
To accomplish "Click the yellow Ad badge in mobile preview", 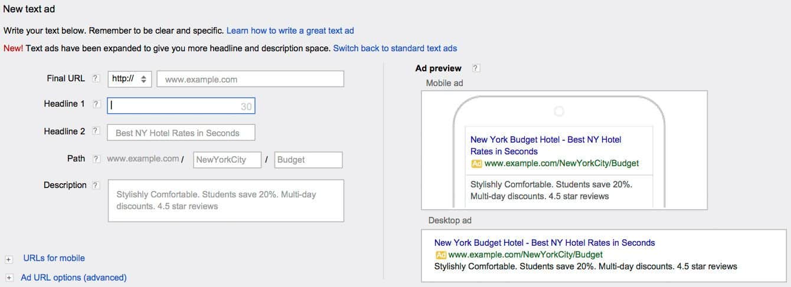I will (x=476, y=163).
